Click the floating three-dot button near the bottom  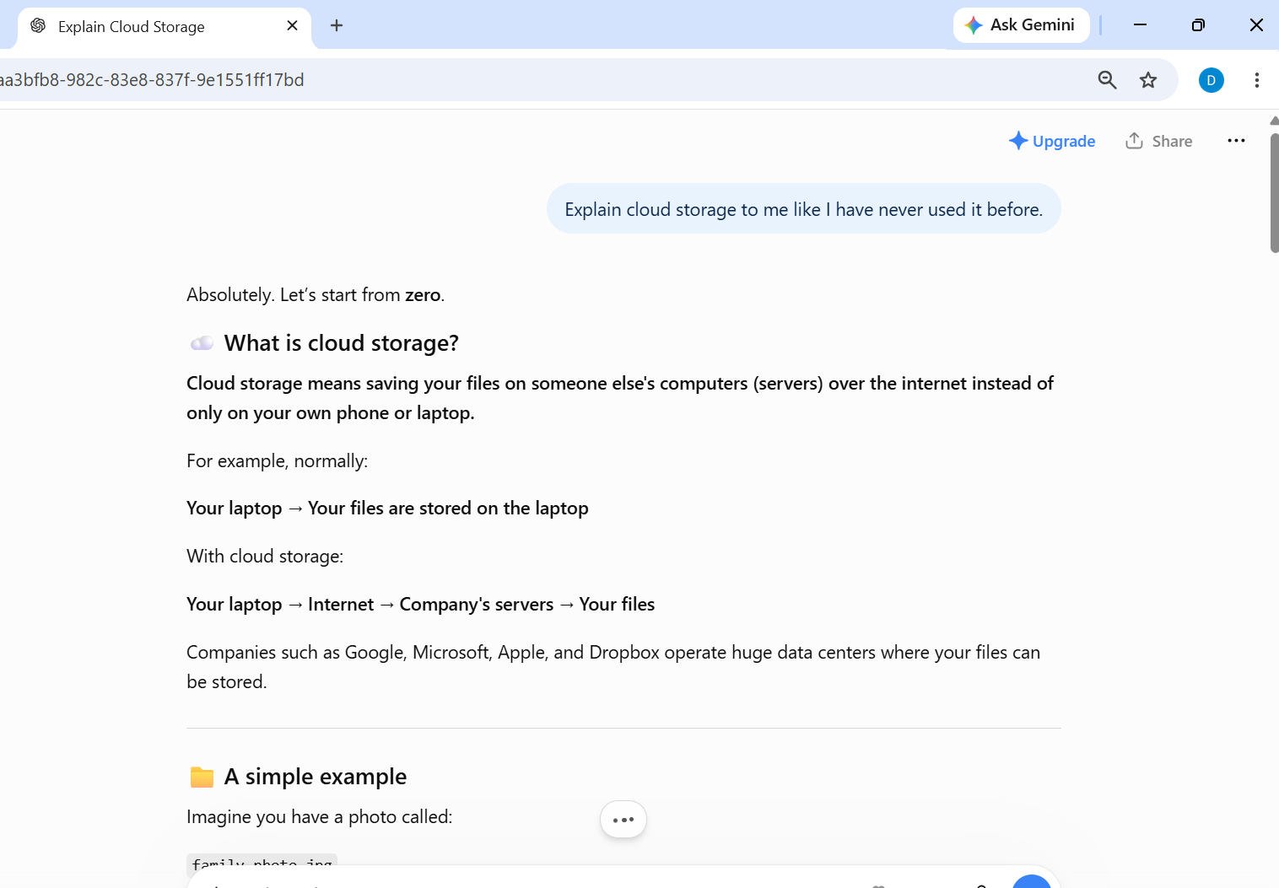click(623, 820)
